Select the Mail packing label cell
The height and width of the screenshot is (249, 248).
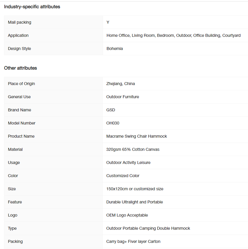(x=54, y=22)
